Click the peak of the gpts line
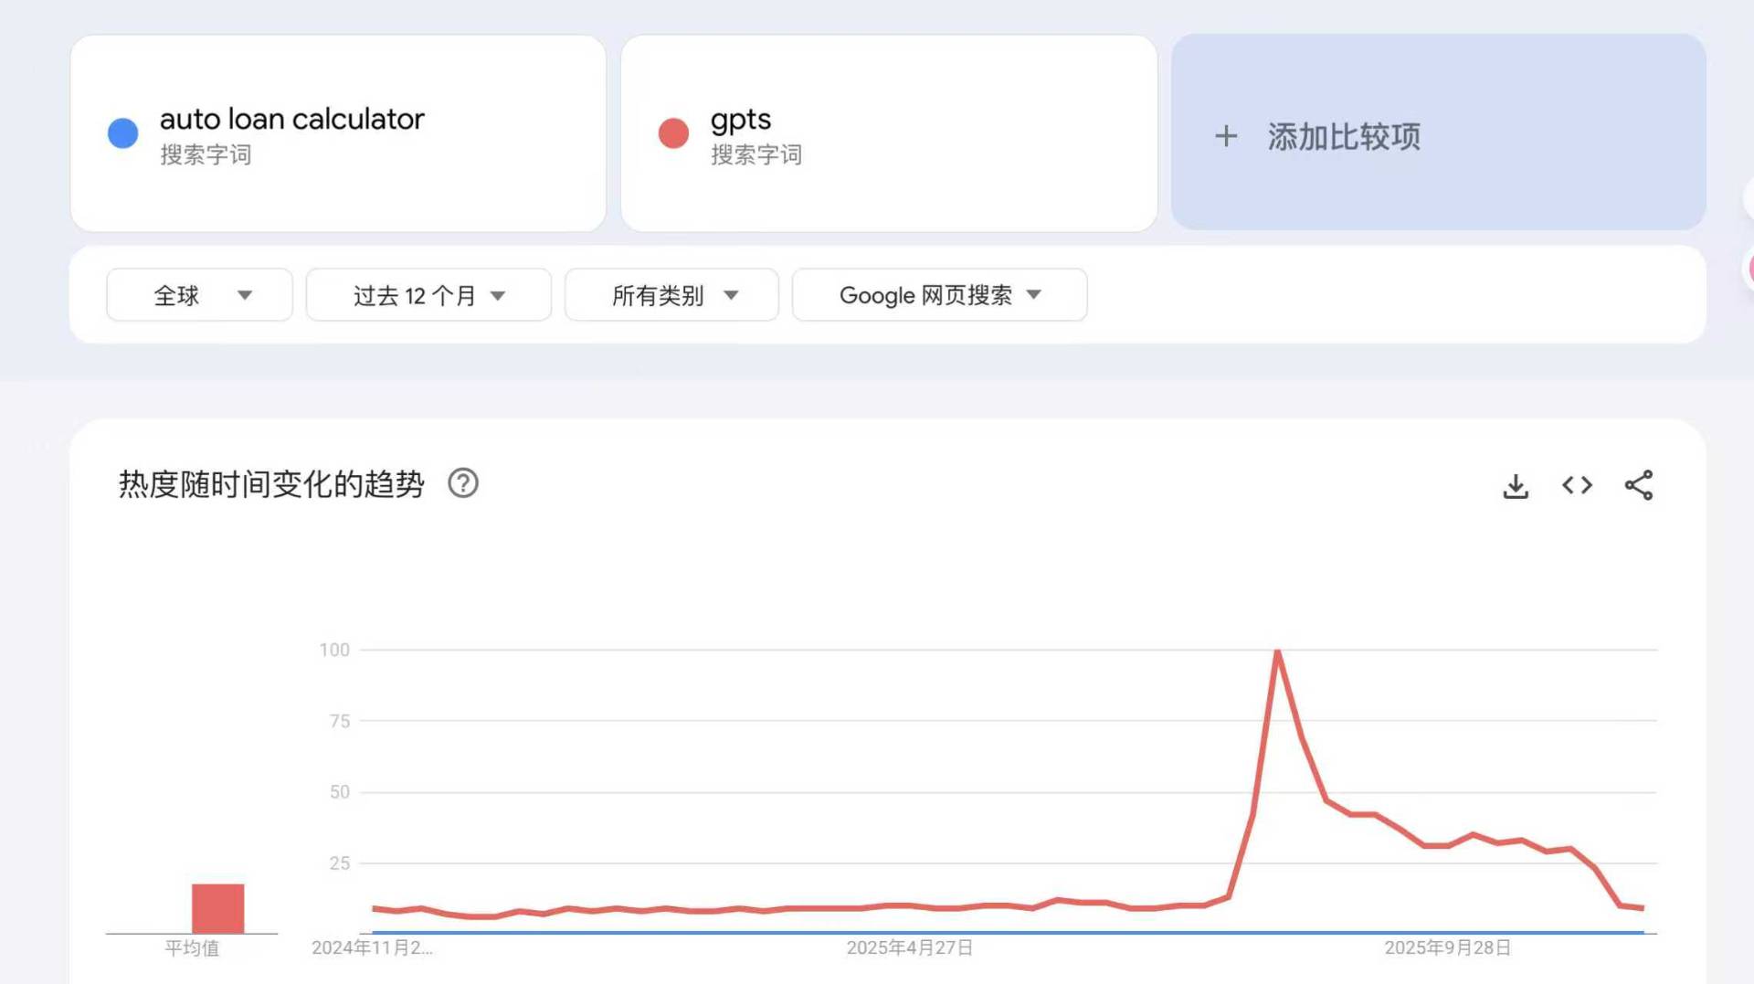The image size is (1754, 984). click(x=1277, y=651)
